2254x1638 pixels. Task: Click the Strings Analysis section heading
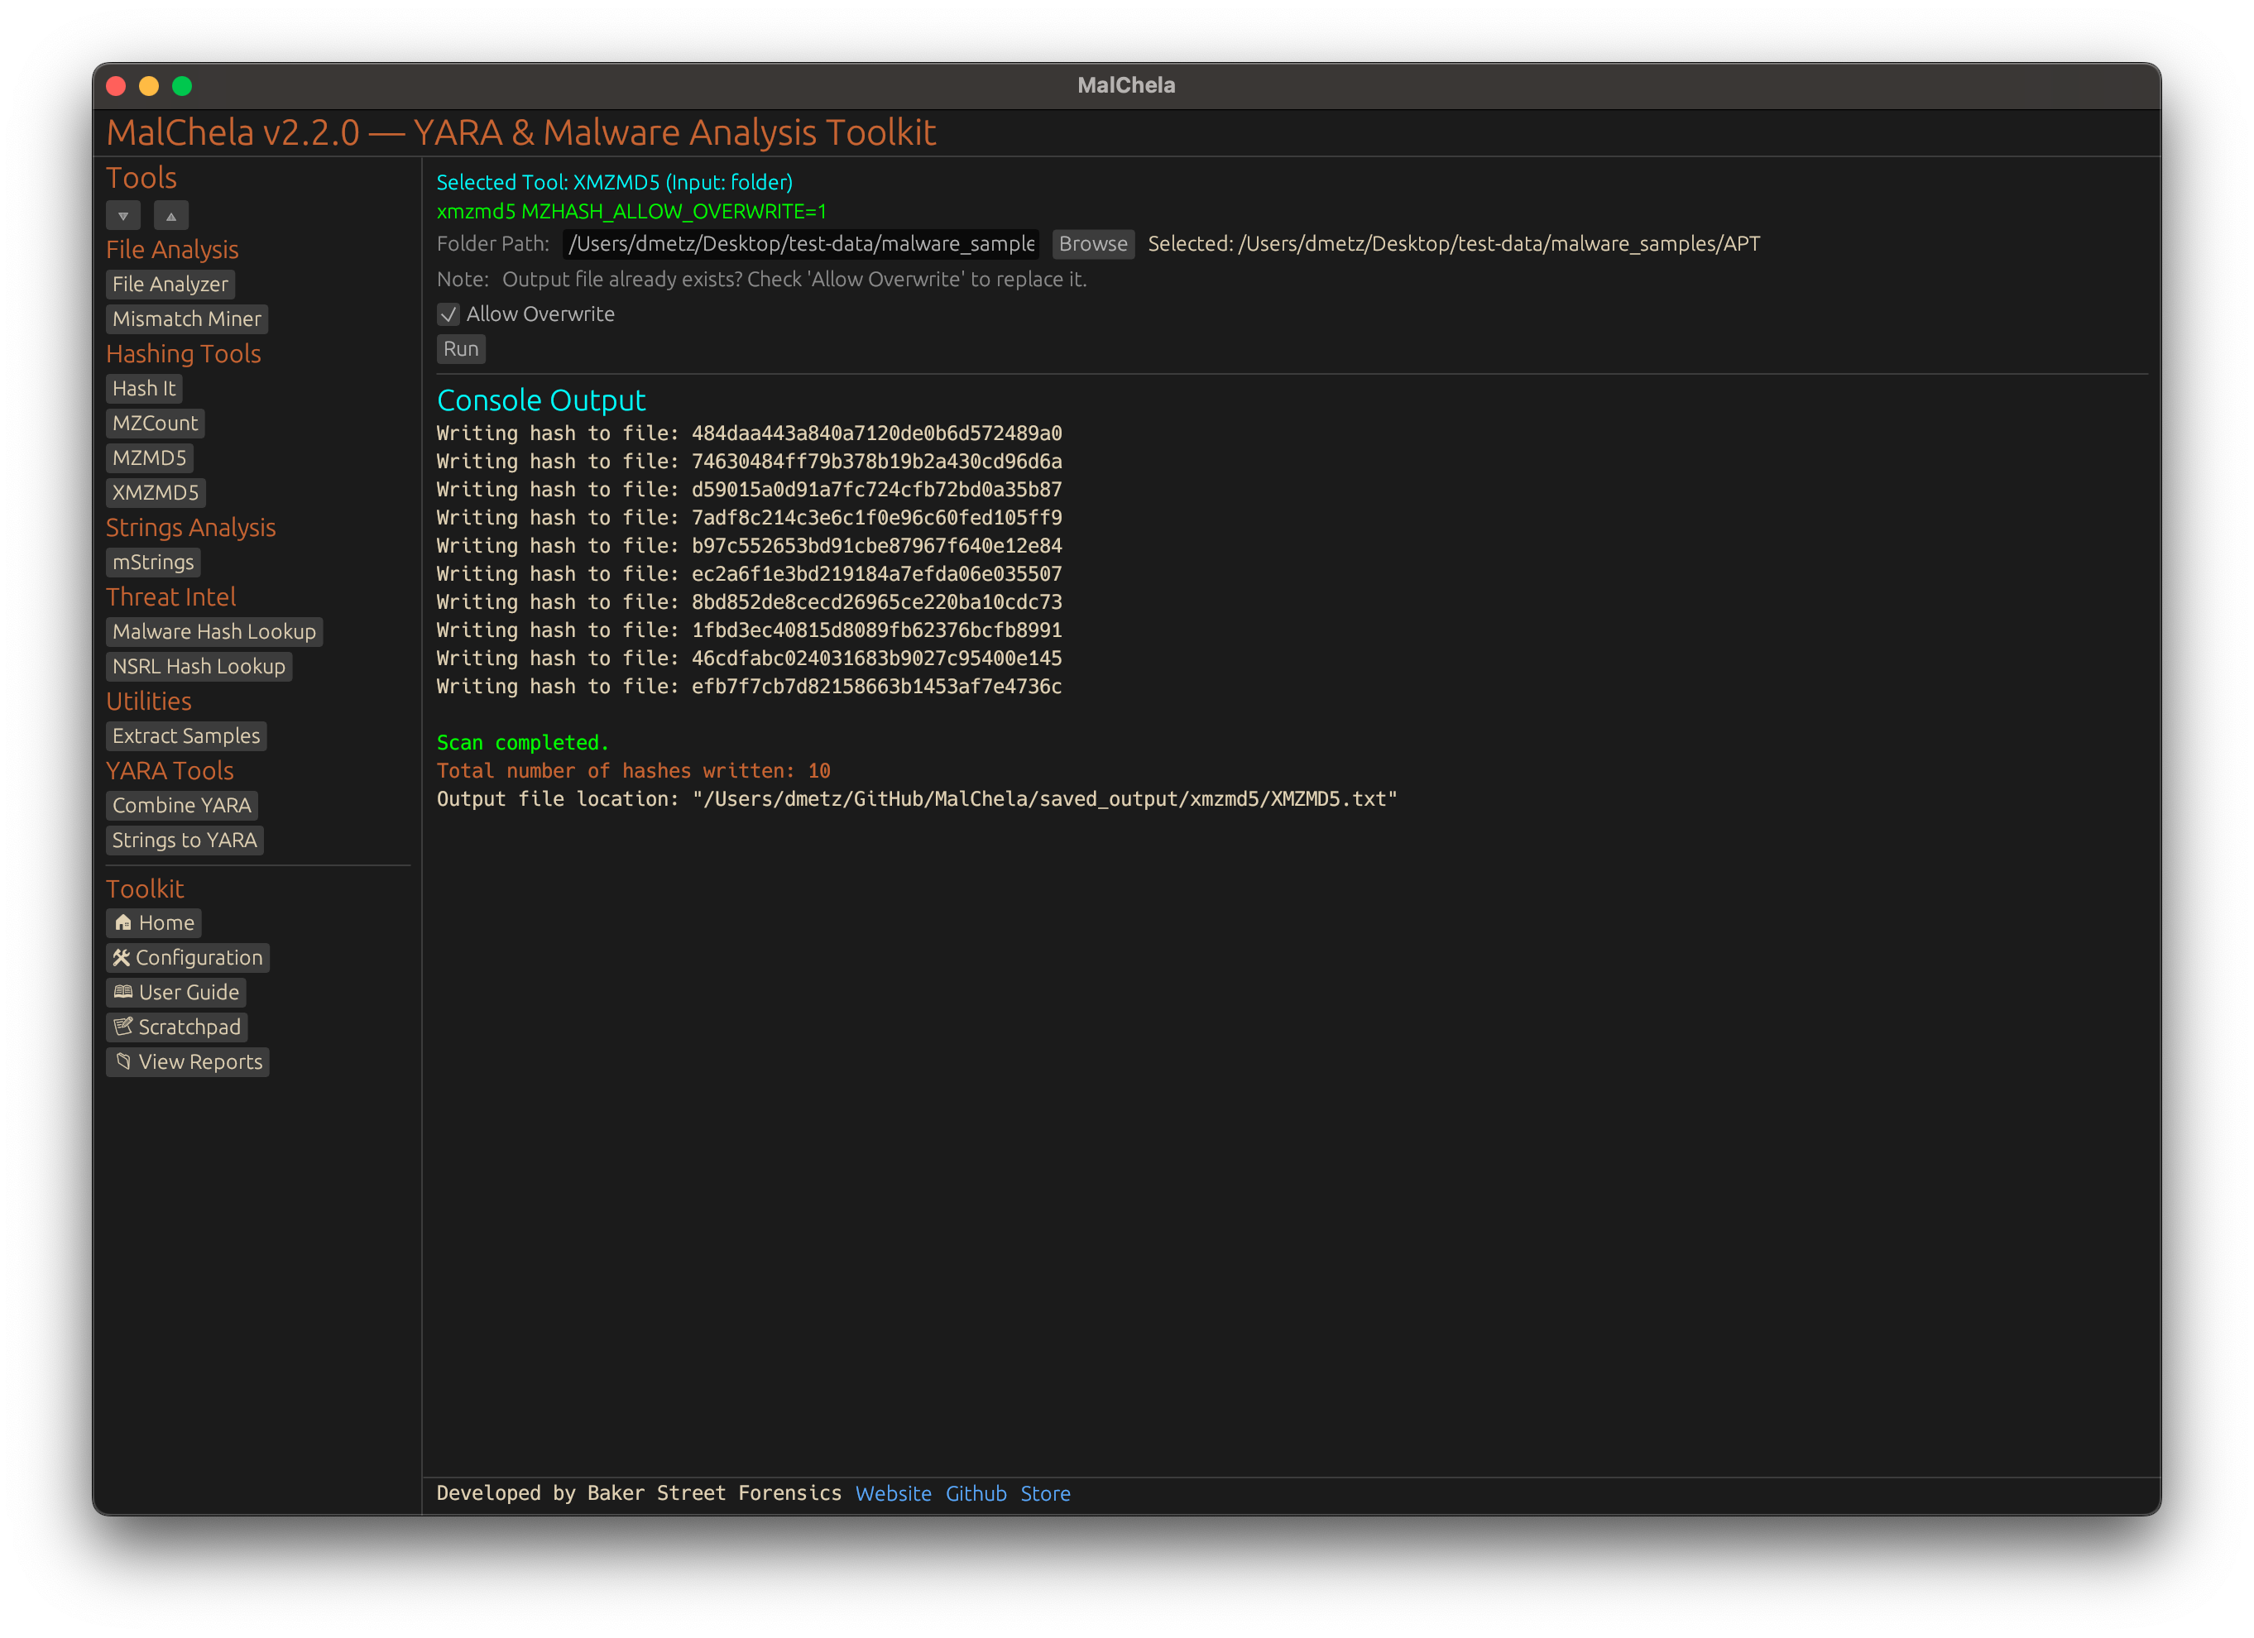(x=191, y=528)
